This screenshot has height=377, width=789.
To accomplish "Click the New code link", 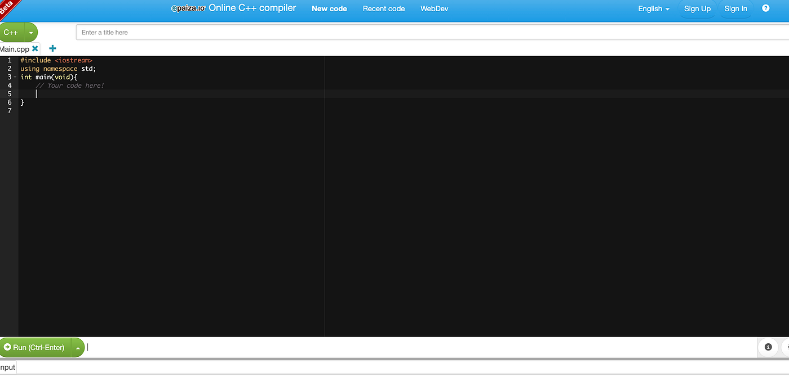I will pyautogui.click(x=329, y=8).
